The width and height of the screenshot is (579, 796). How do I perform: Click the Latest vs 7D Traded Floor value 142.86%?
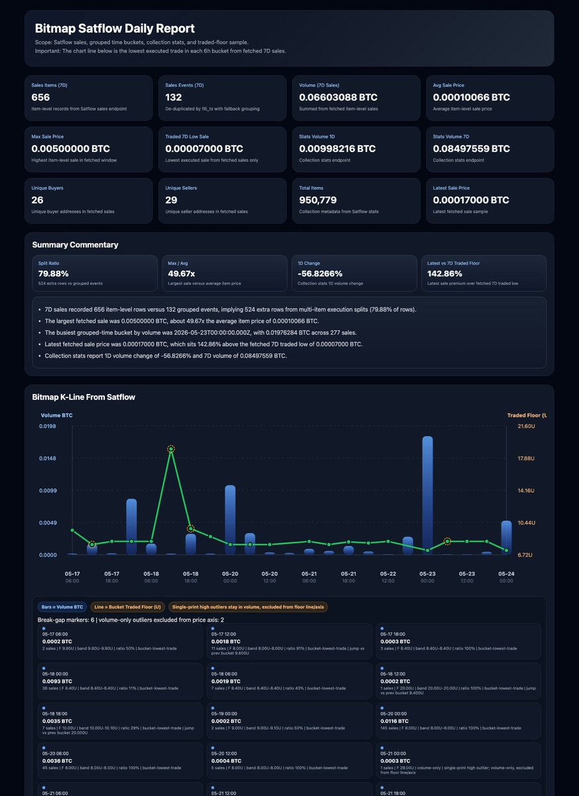pos(446,273)
